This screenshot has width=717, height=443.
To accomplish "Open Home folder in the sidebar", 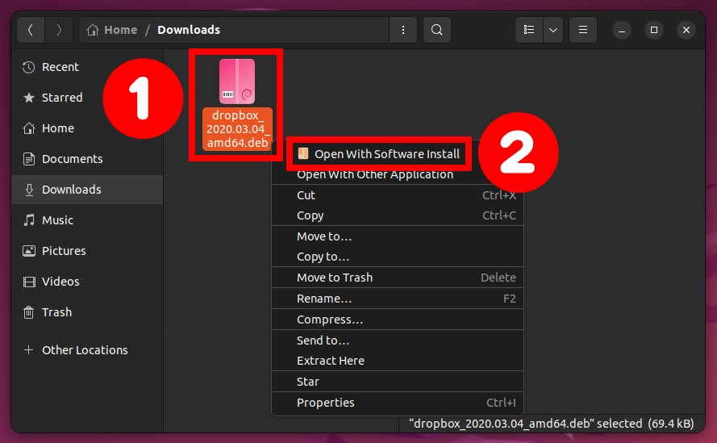I will coord(87,128).
